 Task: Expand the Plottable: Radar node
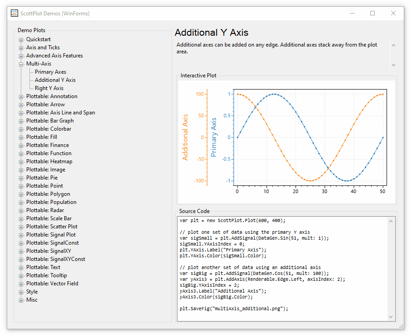coord(21,211)
